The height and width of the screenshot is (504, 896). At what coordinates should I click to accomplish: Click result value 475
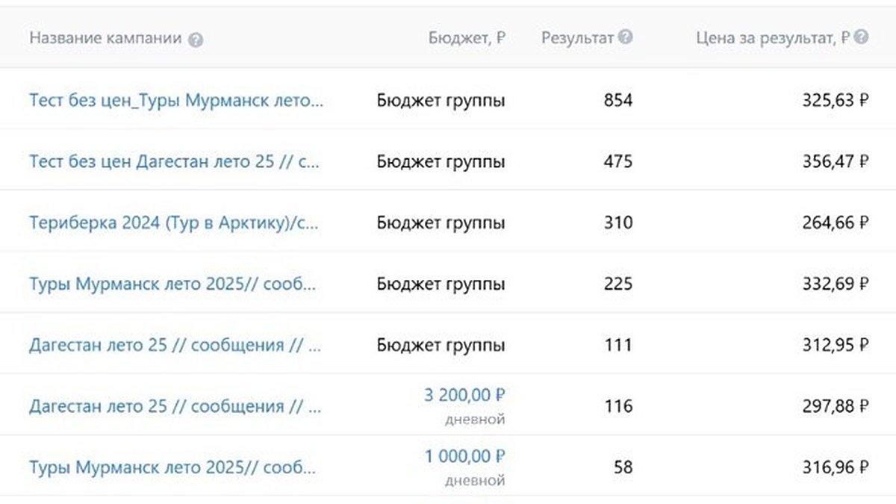point(618,161)
